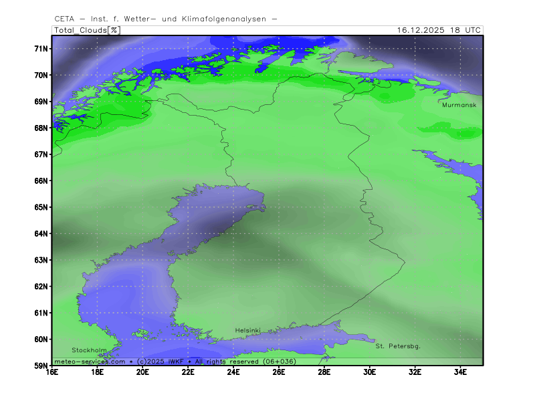Image resolution: width=535 pixels, height=401 pixels.
Task: Select the Murmansk city label
Action: (x=458, y=105)
